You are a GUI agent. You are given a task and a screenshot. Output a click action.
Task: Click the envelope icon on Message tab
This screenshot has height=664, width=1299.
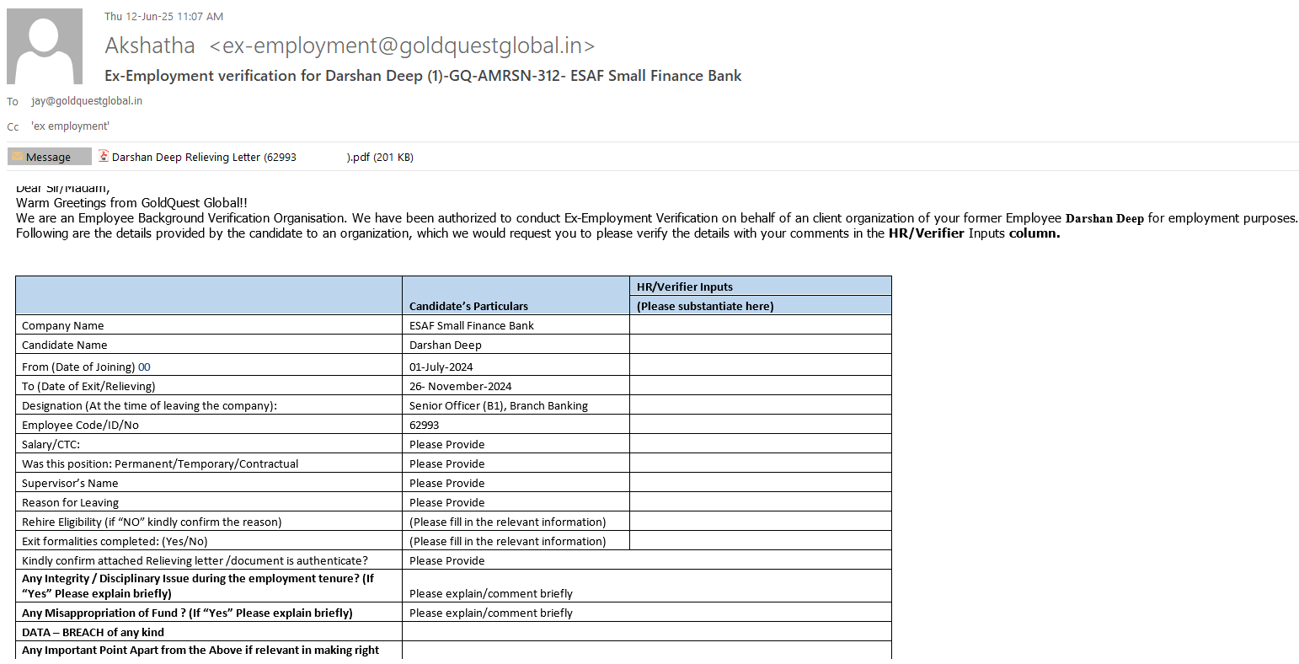[x=17, y=157]
